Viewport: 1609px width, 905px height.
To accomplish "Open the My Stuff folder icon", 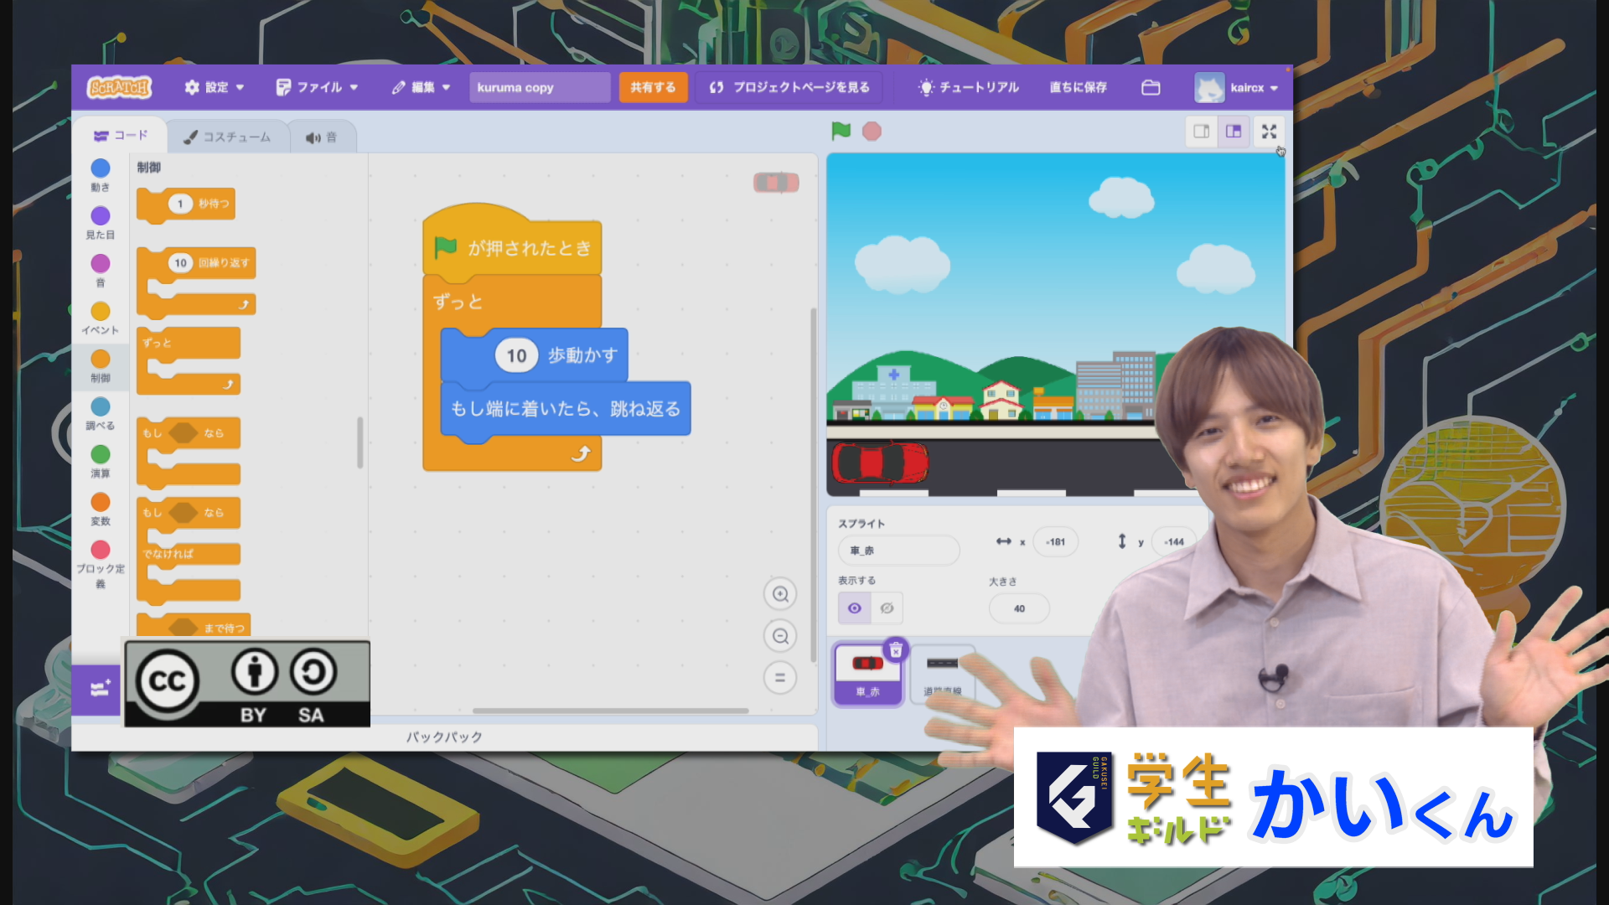I will coord(1151,87).
